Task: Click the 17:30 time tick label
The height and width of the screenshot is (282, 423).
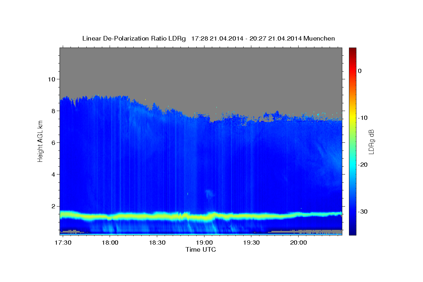Action: click(x=63, y=243)
